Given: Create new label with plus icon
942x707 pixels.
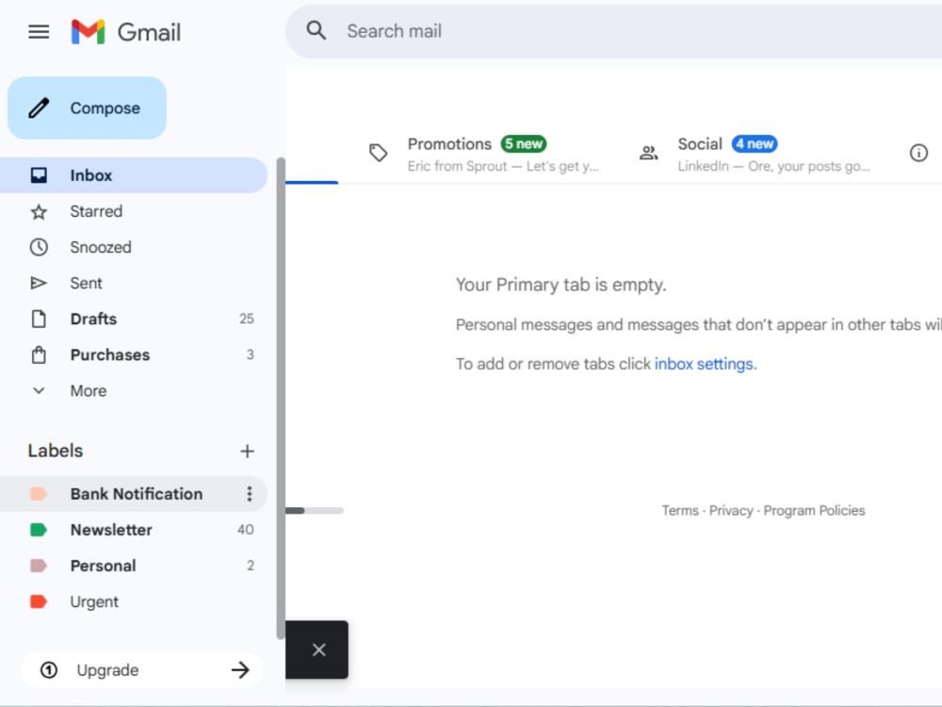Looking at the screenshot, I should point(247,451).
